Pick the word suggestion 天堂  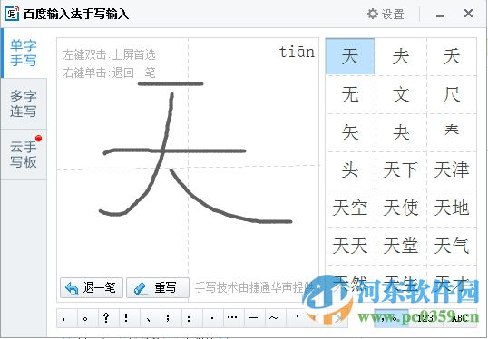(x=401, y=246)
